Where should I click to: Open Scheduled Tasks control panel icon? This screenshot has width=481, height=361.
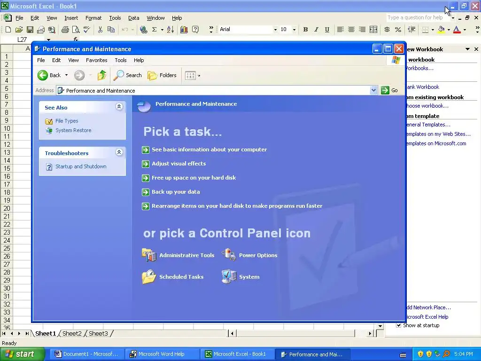[x=173, y=276]
